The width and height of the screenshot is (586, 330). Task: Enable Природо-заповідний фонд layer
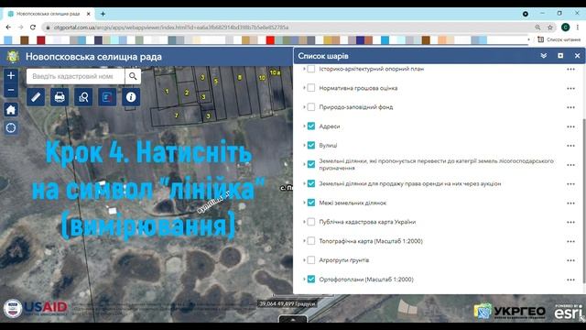click(311, 107)
